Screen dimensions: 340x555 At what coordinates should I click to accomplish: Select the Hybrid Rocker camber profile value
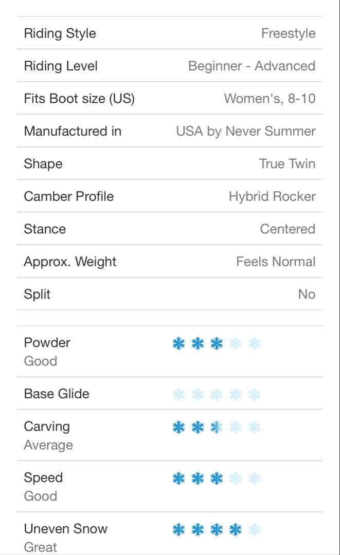pyautogui.click(x=272, y=196)
